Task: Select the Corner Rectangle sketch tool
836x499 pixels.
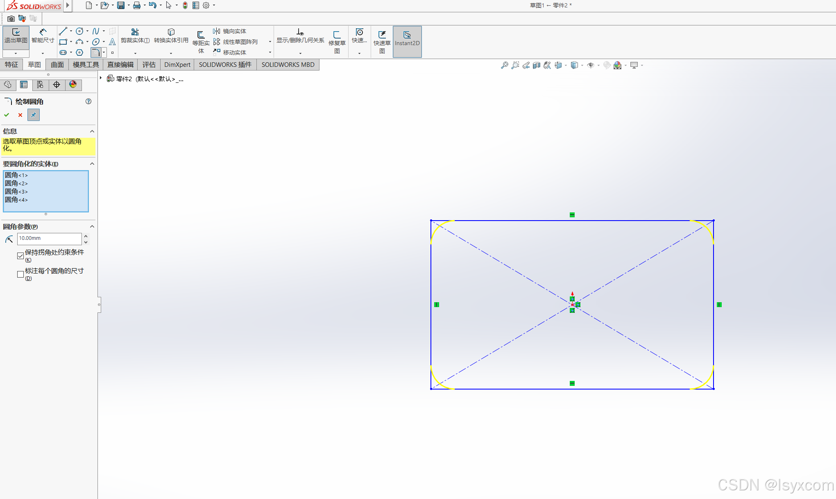Action: pyautogui.click(x=63, y=42)
